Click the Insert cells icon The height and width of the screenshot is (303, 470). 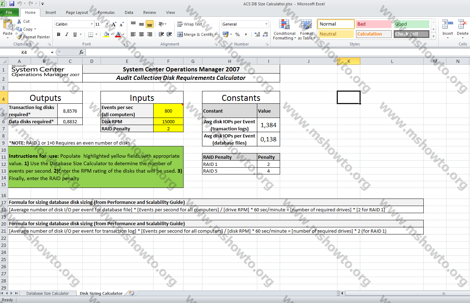448,25
